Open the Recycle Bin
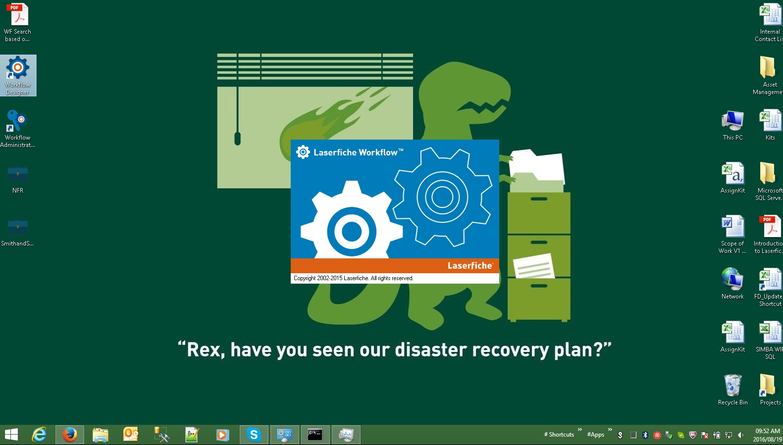 pyautogui.click(x=732, y=390)
